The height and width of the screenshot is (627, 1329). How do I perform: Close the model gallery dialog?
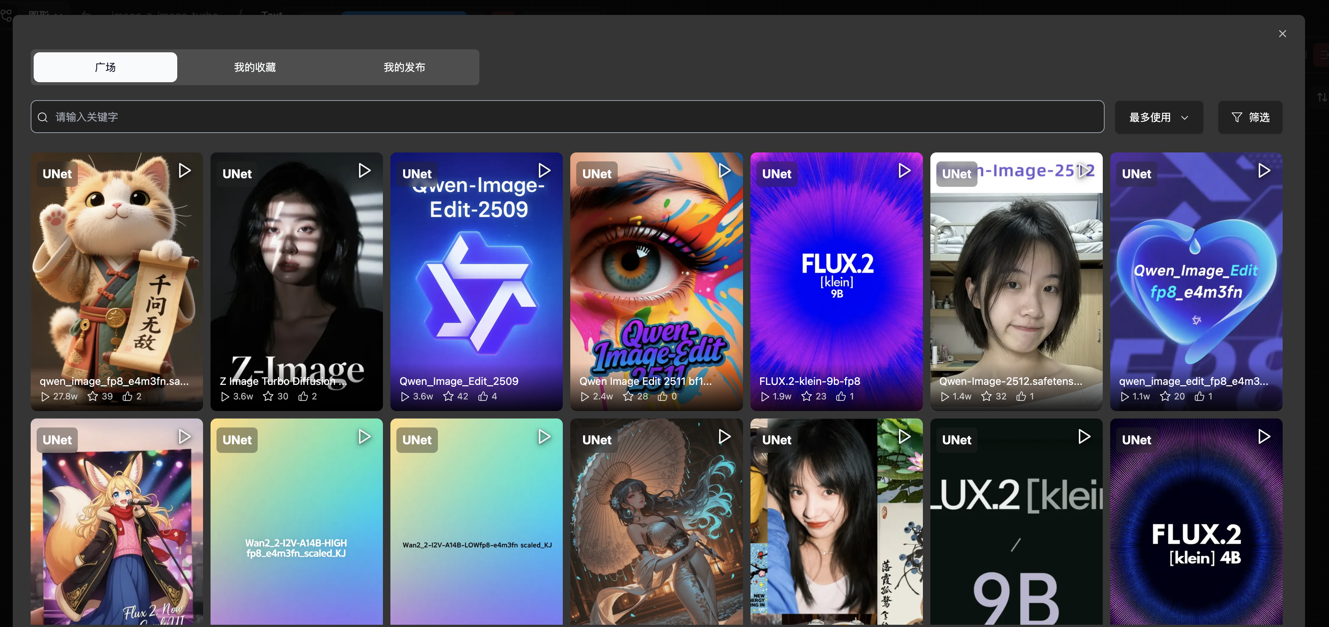(x=1283, y=34)
